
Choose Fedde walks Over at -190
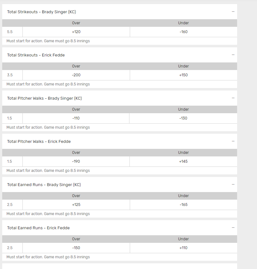point(76,161)
